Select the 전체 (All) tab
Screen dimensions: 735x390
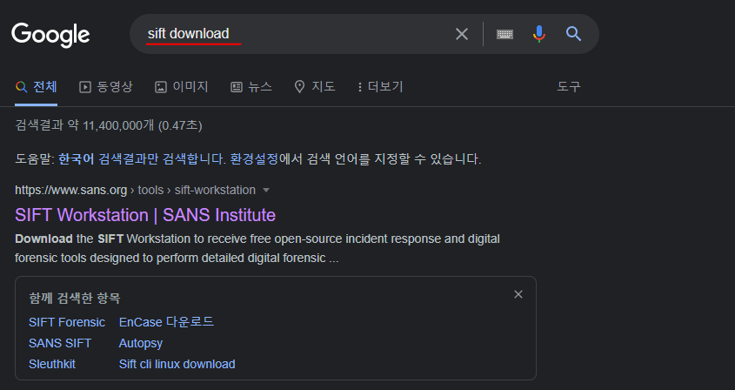36,87
